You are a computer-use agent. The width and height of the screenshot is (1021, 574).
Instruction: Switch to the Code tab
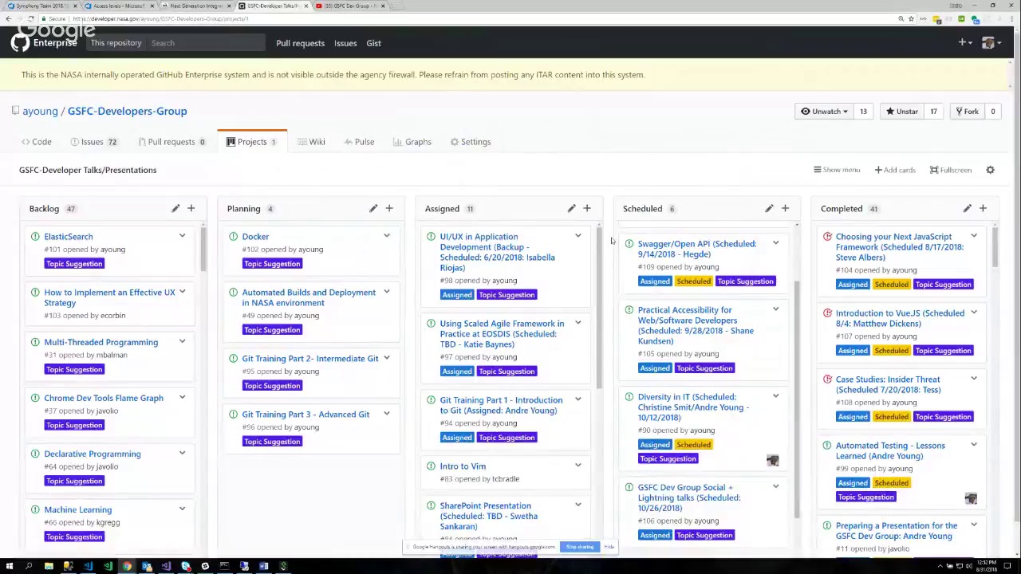[x=36, y=142]
